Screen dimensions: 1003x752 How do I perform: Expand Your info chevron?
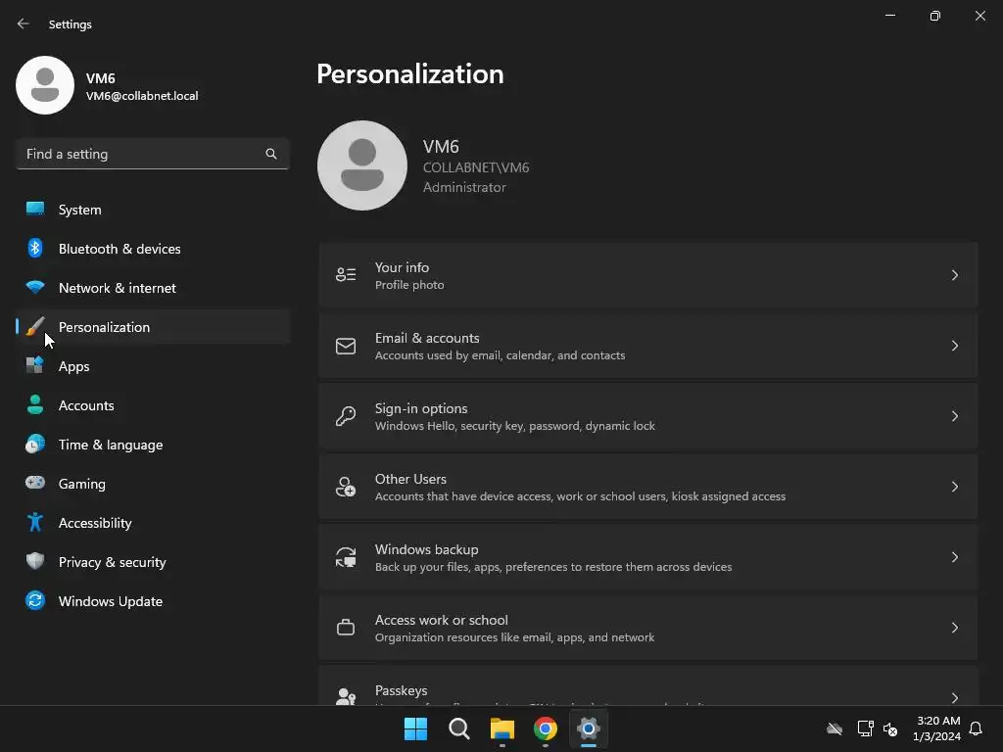tap(954, 275)
